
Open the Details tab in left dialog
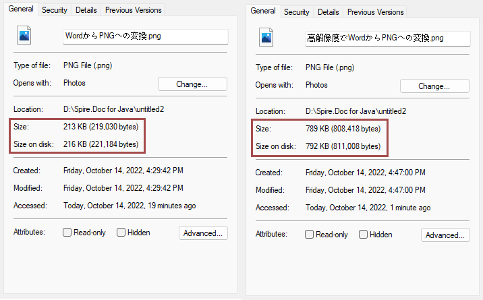click(x=86, y=10)
